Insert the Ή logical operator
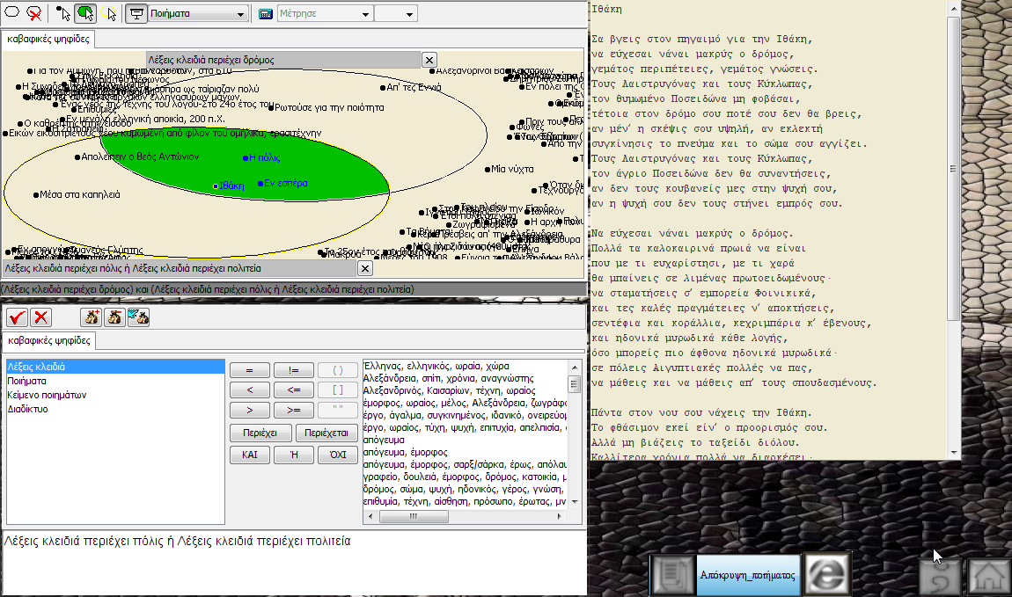The image size is (1012, 597). tap(294, 455)
